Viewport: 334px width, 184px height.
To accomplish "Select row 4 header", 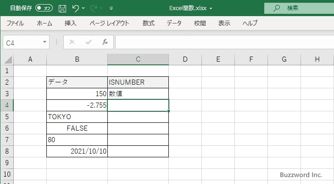I will [x=7, y=105].
